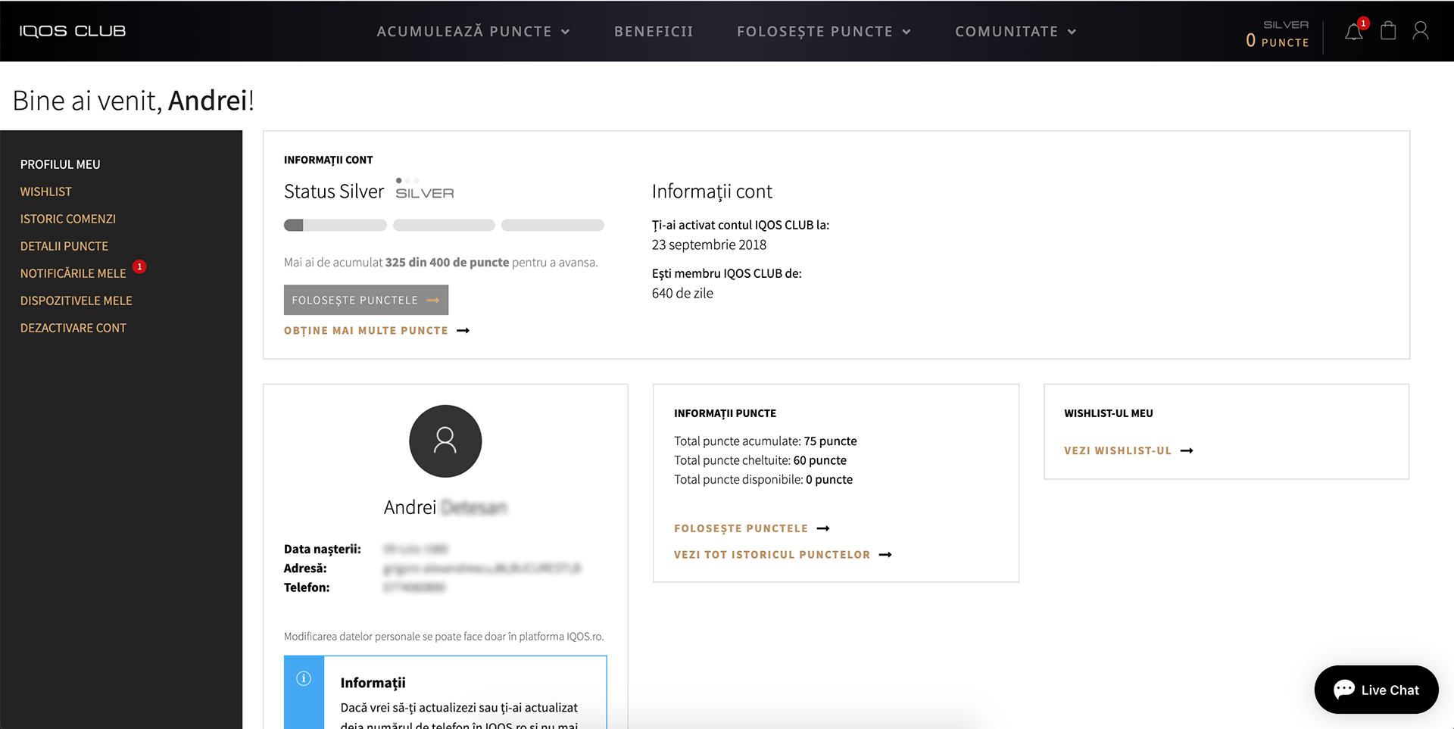Expand the Acumulează puncte menu

(x=473, y=32)
